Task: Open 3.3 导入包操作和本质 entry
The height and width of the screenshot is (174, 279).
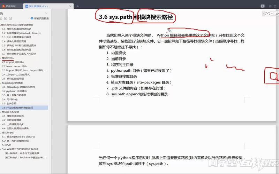Action: [x=14, y=95]
